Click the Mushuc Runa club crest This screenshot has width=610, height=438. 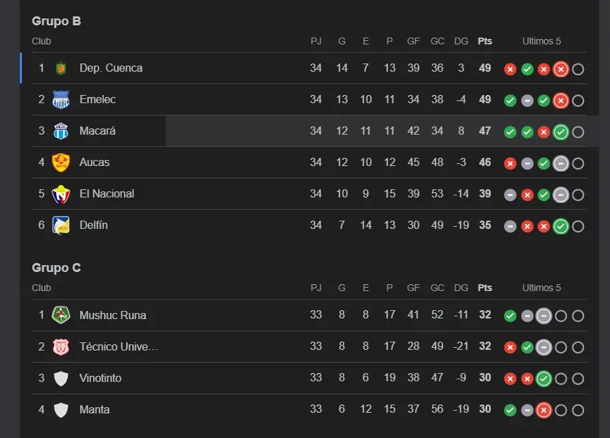[x=61, y=316]
